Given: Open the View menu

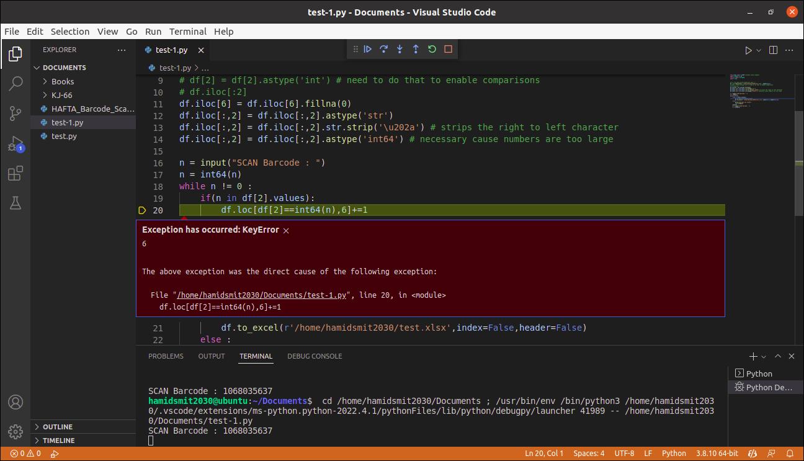Looking at the screenshot, I should coord(107,32).
